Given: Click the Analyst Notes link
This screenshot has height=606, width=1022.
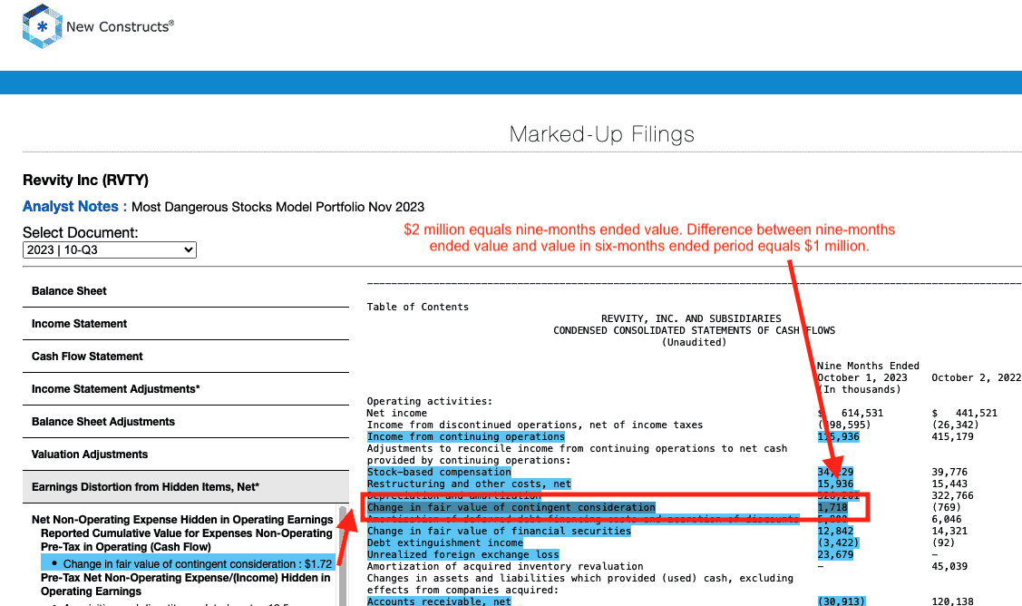Looking at the screenshot, I should click(71, 206).
